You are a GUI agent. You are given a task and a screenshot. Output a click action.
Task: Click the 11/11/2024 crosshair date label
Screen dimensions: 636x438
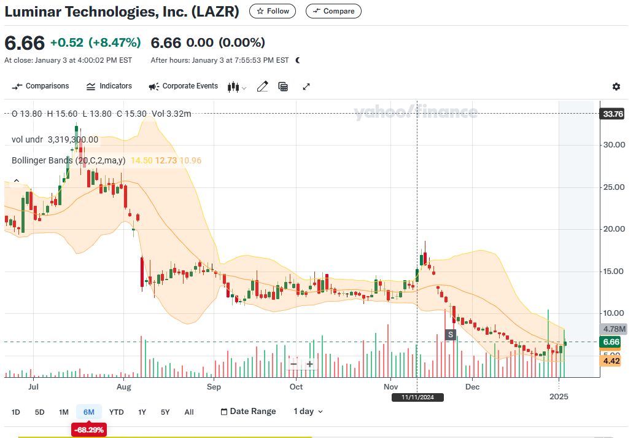(417, 397)
